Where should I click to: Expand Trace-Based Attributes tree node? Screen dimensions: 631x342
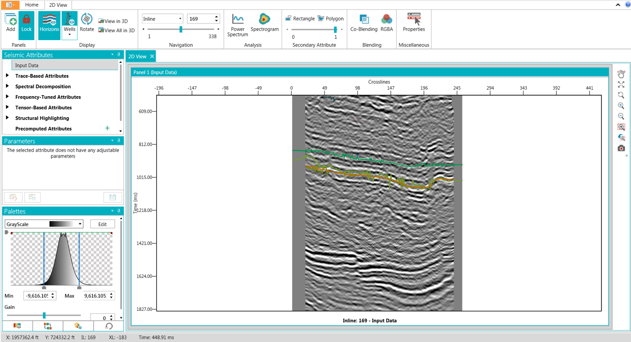8,76
